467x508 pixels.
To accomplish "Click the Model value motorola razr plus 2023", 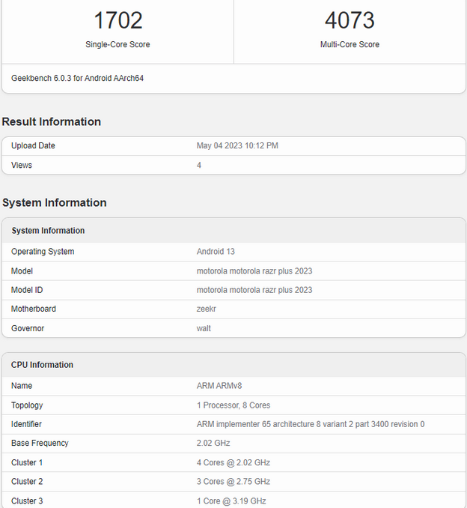I will pos(254,271).
